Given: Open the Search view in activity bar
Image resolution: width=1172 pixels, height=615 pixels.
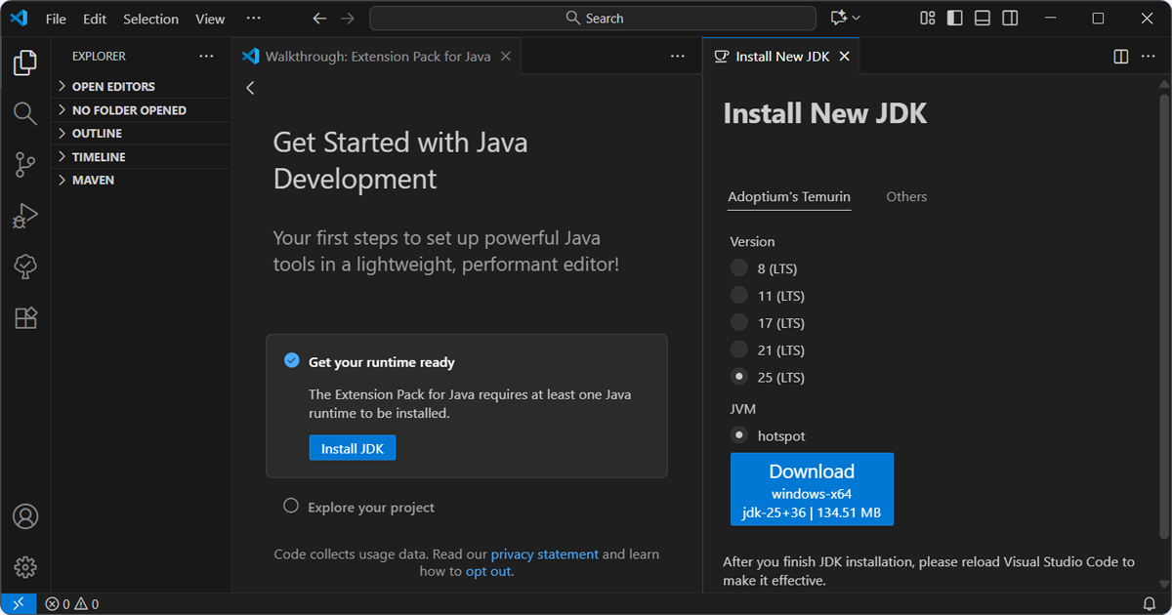Looking at the screenshot, I should tap(25, 113).
